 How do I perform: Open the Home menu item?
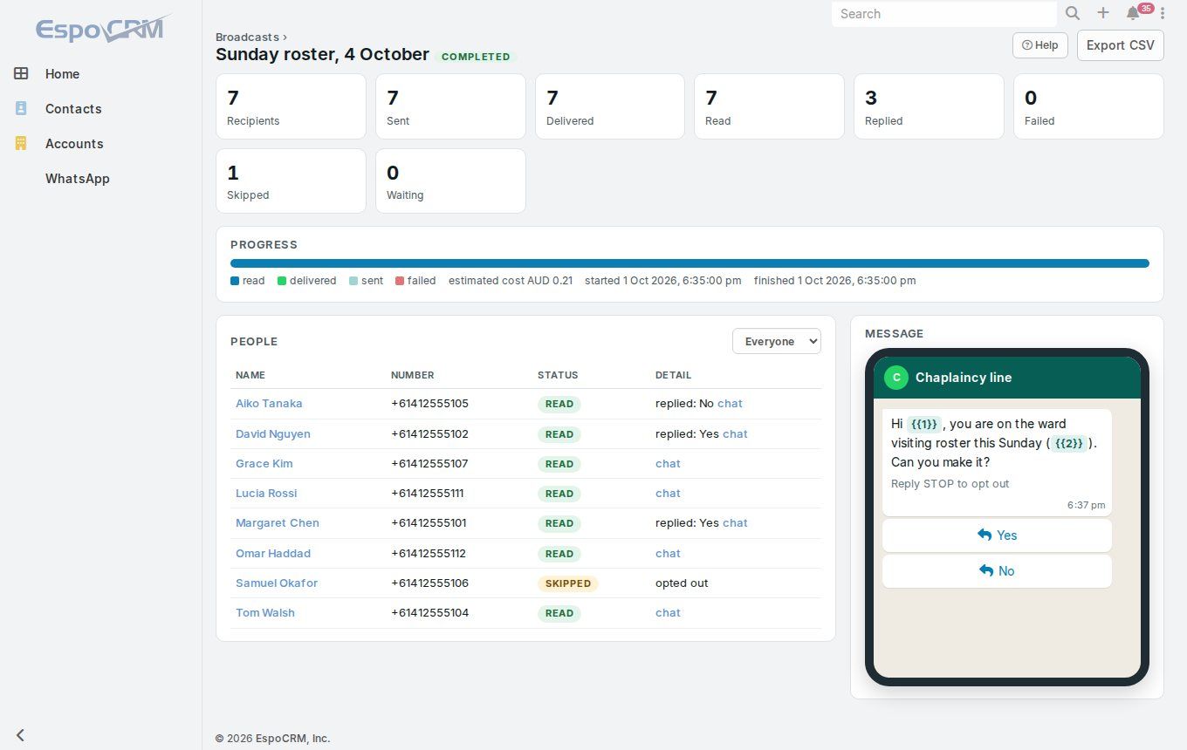pyautogui.click(x=62, y=74)
